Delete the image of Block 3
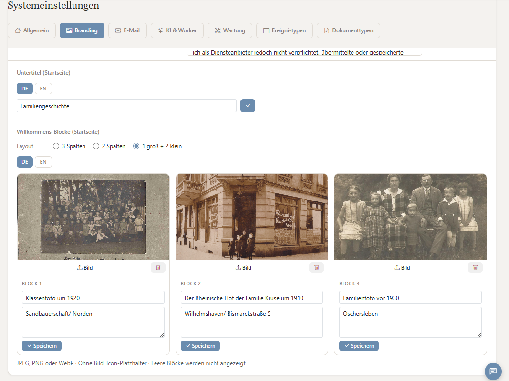Viewport: 509px width, 381px height. tap(475, 267)
